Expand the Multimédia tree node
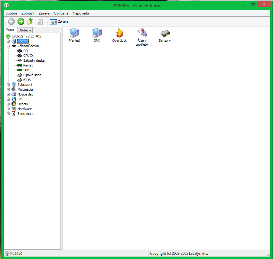 tap(8, 90)
